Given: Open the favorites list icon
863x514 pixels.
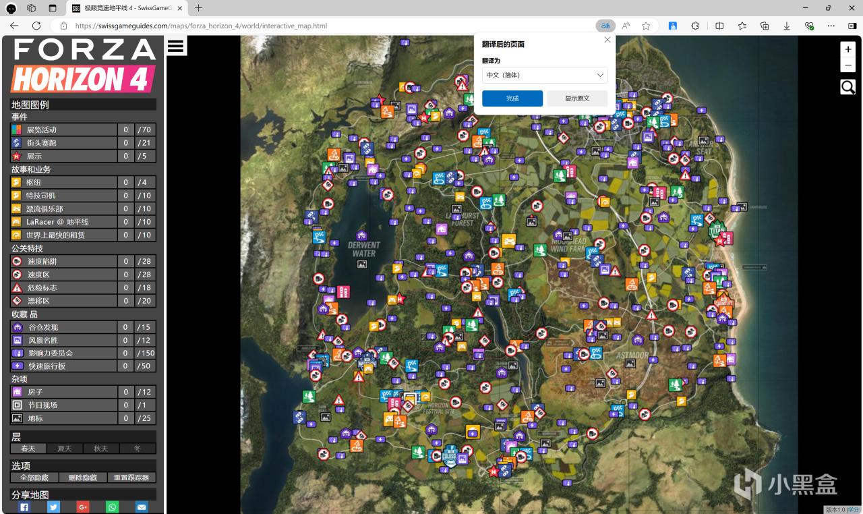Looking at the screenshot, I should pos(742,26).
